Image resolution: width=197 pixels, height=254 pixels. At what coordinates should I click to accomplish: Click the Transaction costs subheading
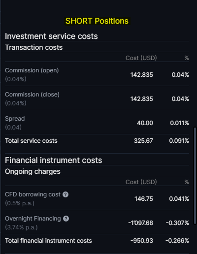coord(34,47)
